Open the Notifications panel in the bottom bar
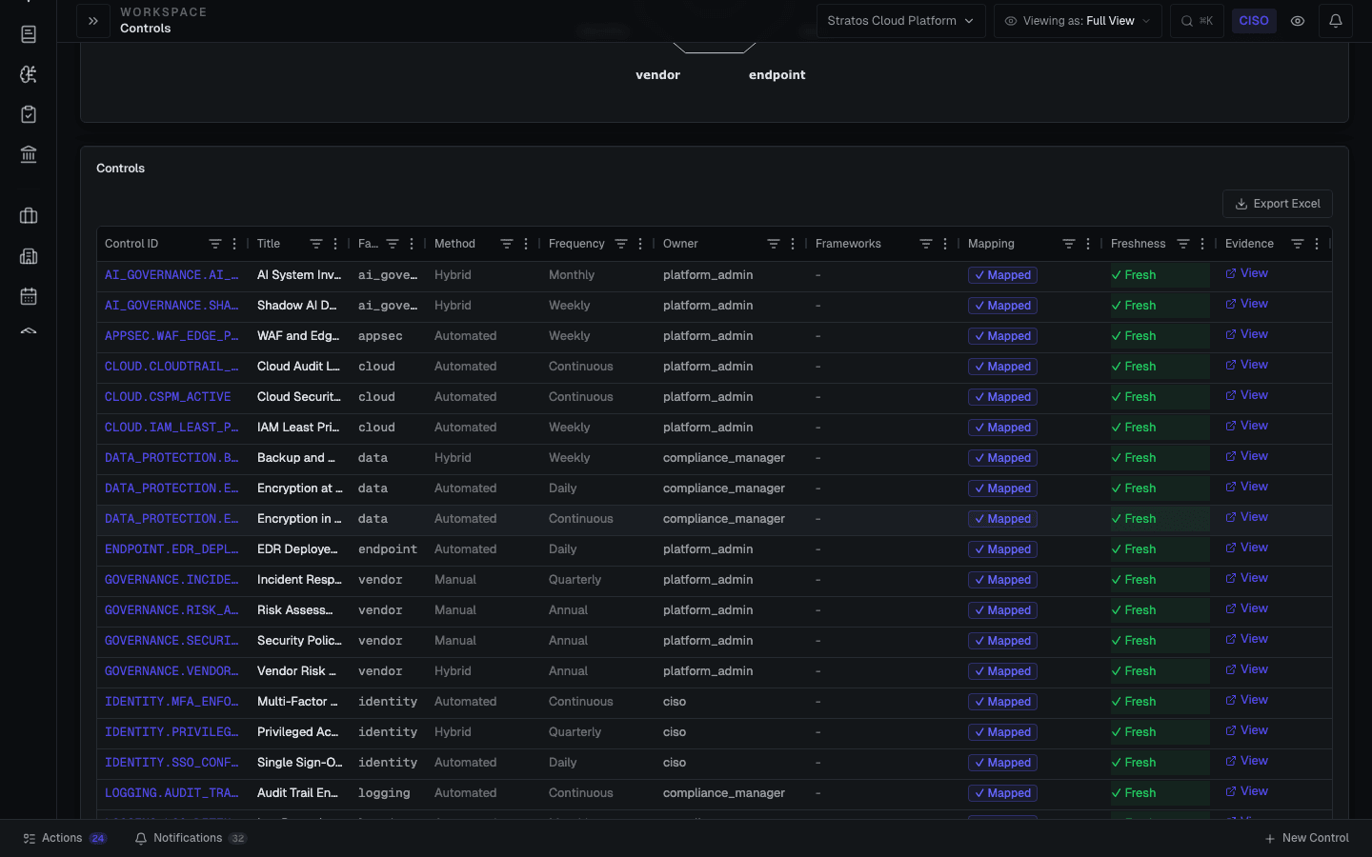The image size is (1372, 857). (191, 838)
